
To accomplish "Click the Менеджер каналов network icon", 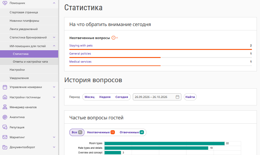I will (x=5, y=107).
